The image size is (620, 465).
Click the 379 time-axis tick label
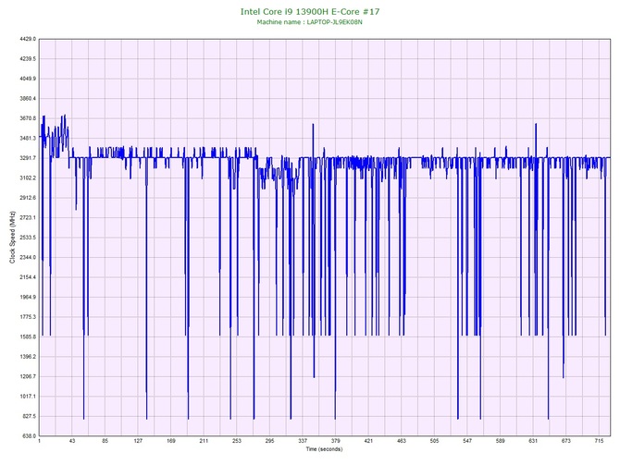pyautogui.click(x=335, y=441)
